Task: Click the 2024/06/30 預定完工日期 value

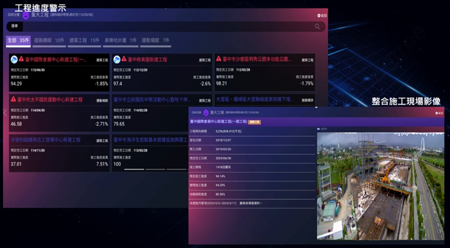Action: 223,158
